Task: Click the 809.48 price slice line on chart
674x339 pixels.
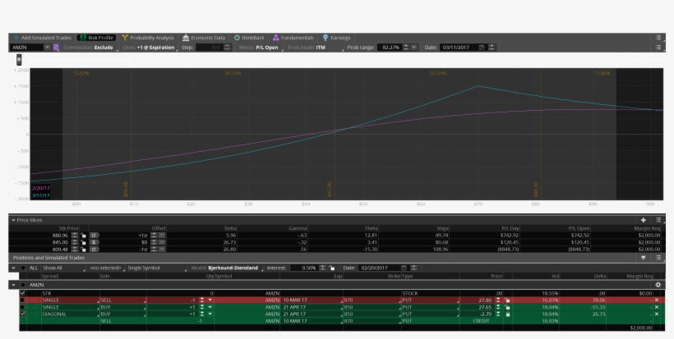Action: tap(132, 134)
